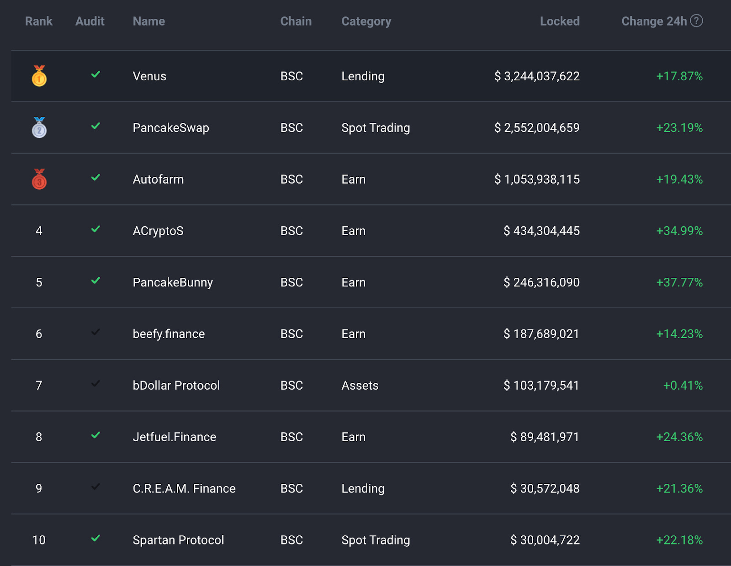Viewport: 731px width, 566px height.
Task: Click the +37.77% change for PancakeBunny
Action: tap(679, 283)
